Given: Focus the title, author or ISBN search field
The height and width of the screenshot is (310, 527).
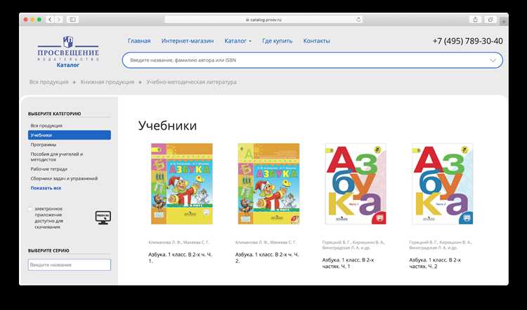Looking at the screenshot, I should click(x=312, y=60).
